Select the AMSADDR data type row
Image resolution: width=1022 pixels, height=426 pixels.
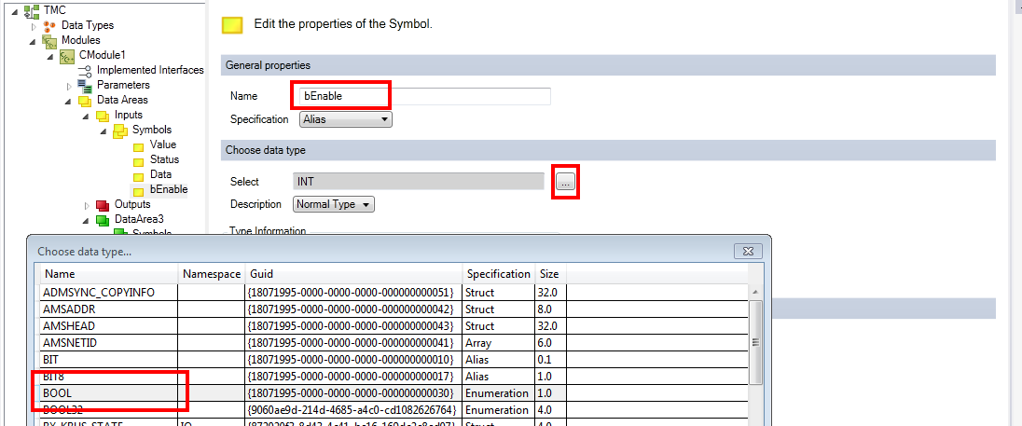[394, 309]
